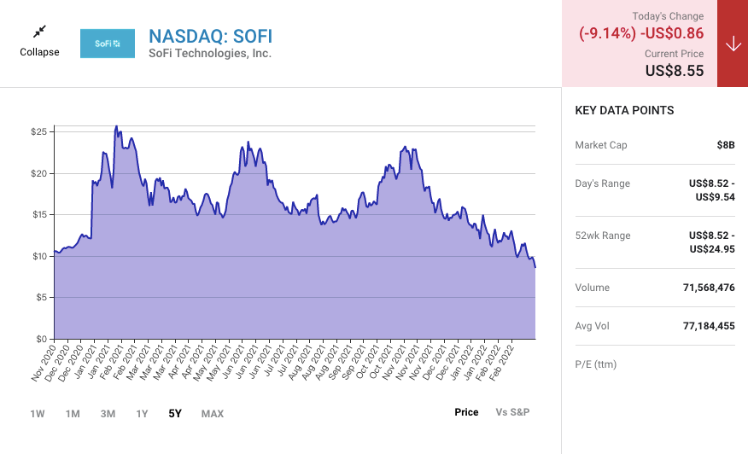
Task: Click the Collapse label
Action: 39,52
